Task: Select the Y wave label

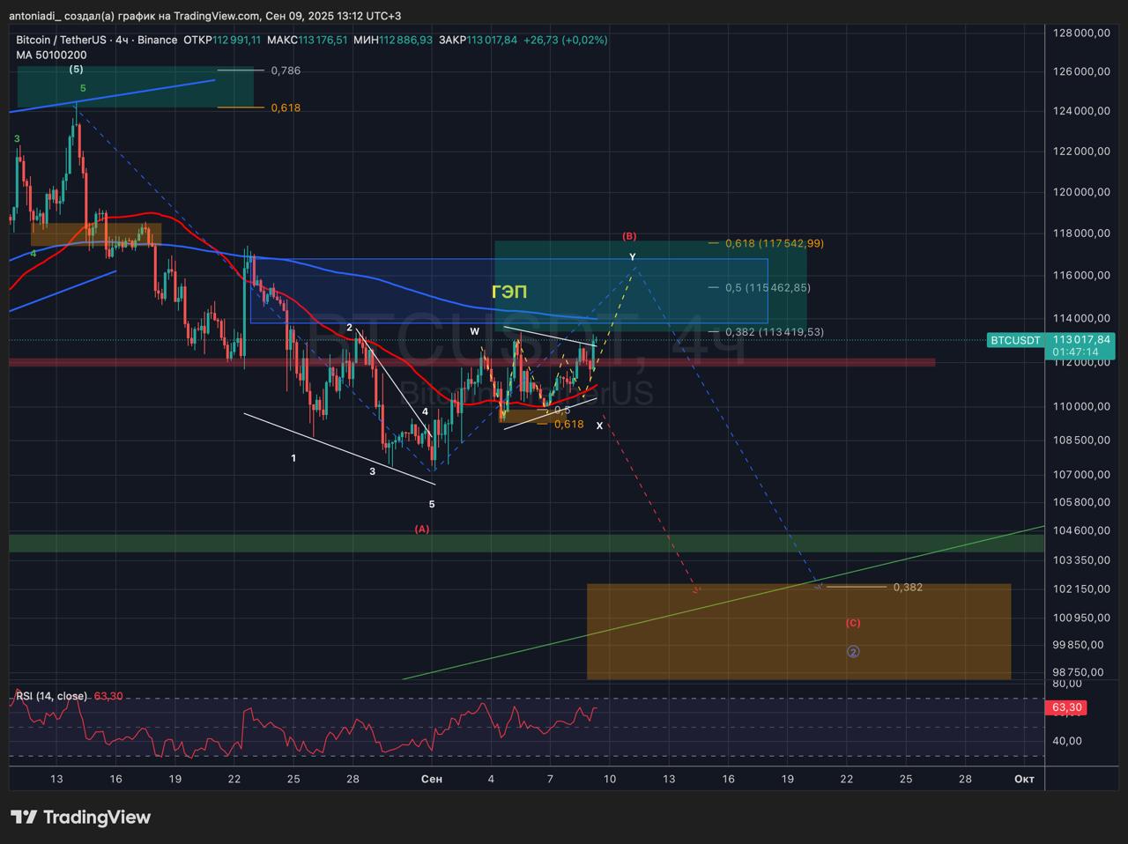Action: 633,257
